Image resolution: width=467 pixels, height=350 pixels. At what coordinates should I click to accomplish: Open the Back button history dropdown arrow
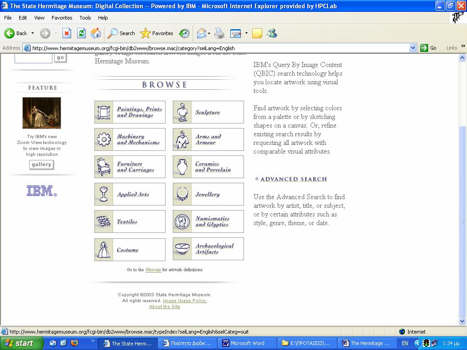pyautogui.click(x=32, y=33)
